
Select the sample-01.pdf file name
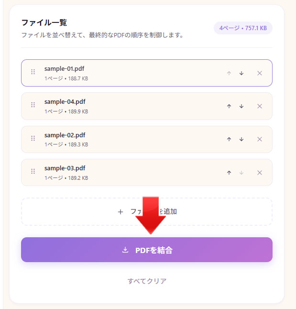[x=64, y=68]
